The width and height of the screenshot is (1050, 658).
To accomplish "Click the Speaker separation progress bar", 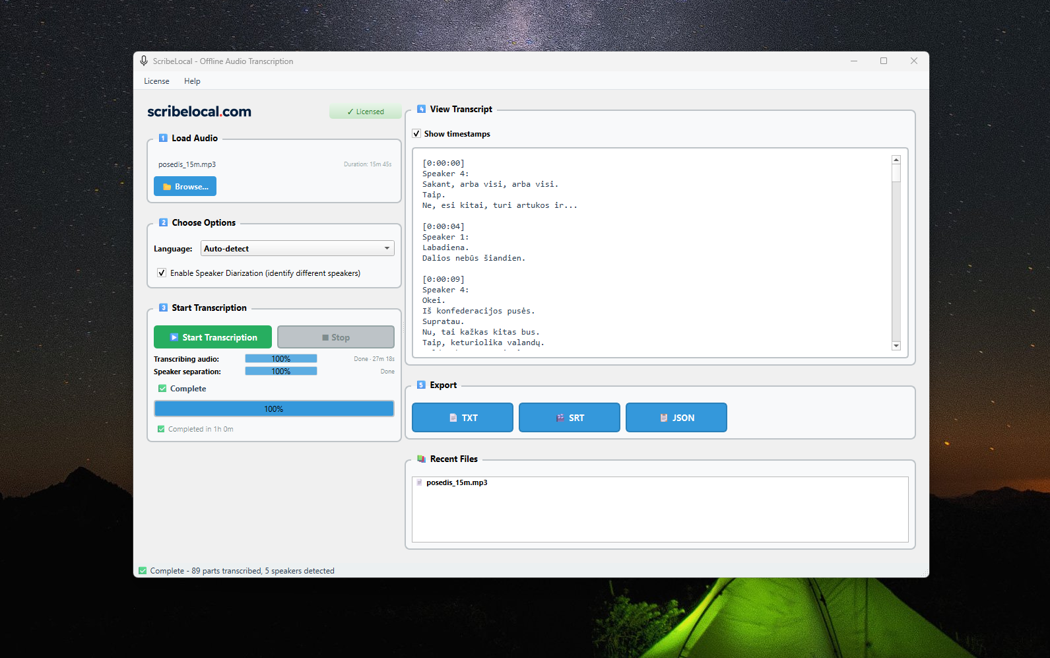I will 281,371.
